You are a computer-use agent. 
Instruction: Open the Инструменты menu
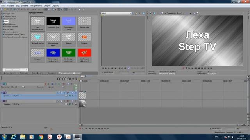click(36, 6)
